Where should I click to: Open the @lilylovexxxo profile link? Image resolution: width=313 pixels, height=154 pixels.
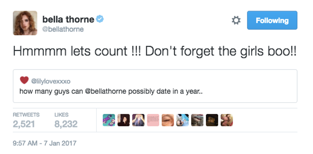51,81
